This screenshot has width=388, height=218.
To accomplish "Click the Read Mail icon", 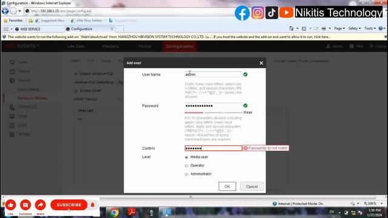I will point(316,28).
